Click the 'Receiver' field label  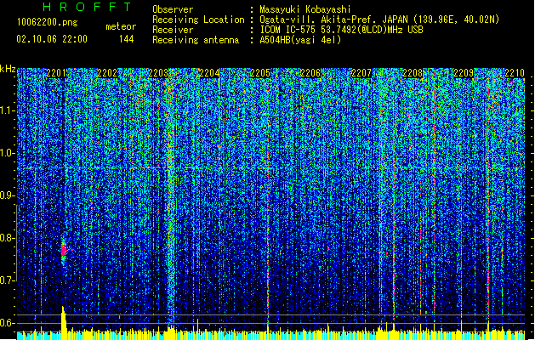173,30
